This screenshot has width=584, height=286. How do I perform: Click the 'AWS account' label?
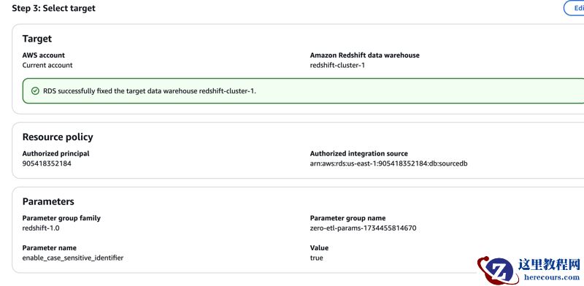click(x=44, y=55)
